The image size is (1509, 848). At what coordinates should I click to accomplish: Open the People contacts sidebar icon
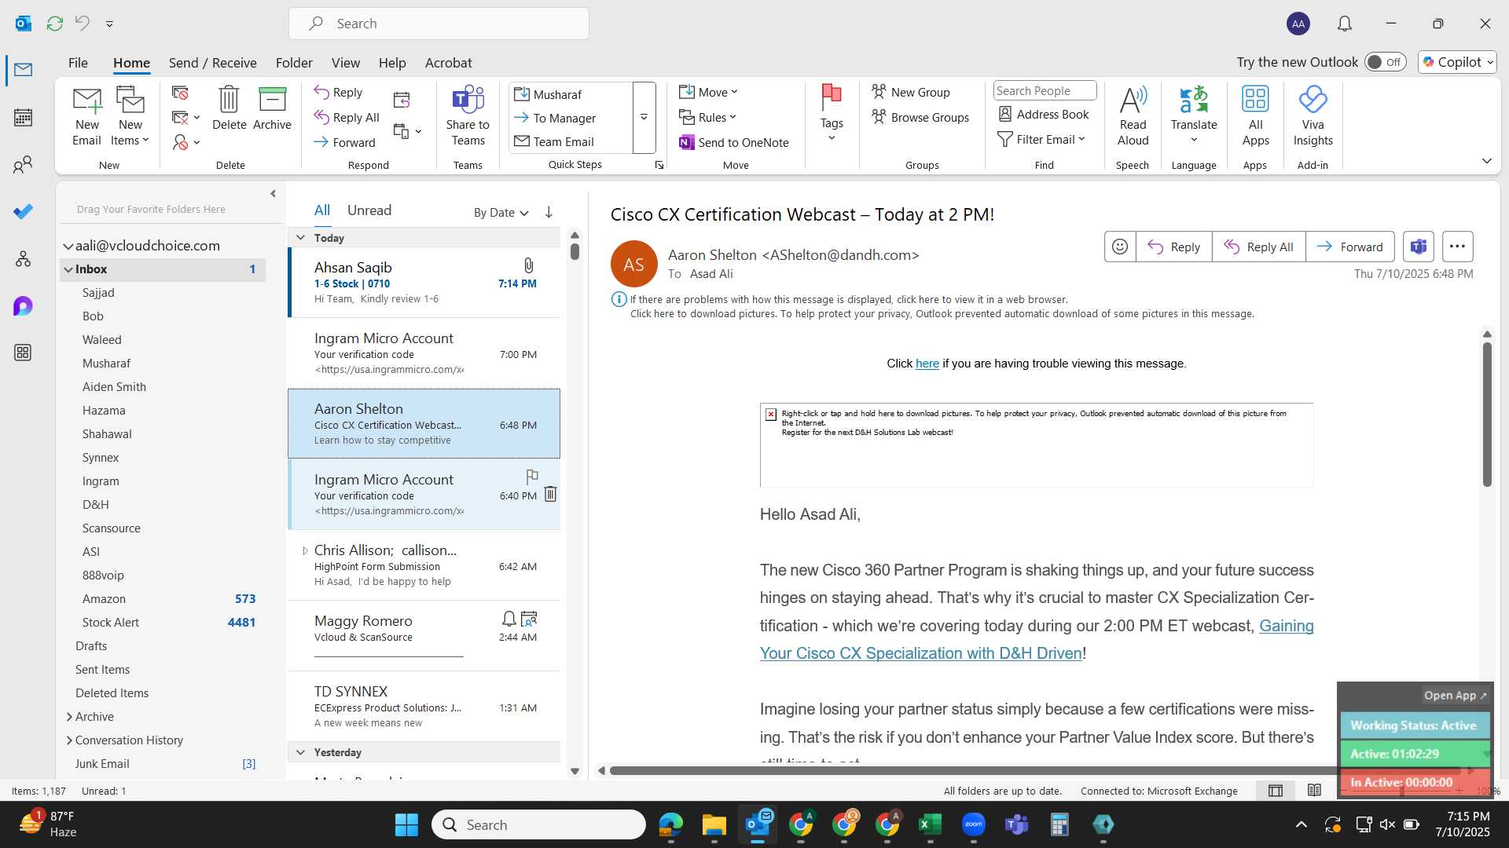click(x=23, y=165)
